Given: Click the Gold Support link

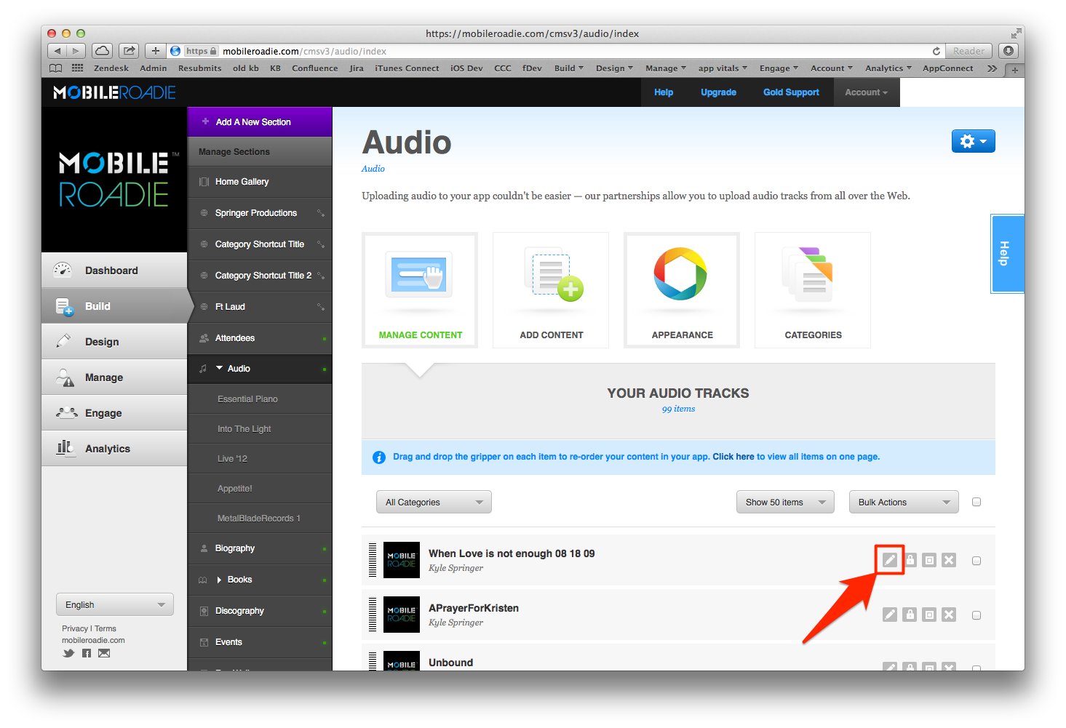Looking at the screenshot, I should [791, 92].
